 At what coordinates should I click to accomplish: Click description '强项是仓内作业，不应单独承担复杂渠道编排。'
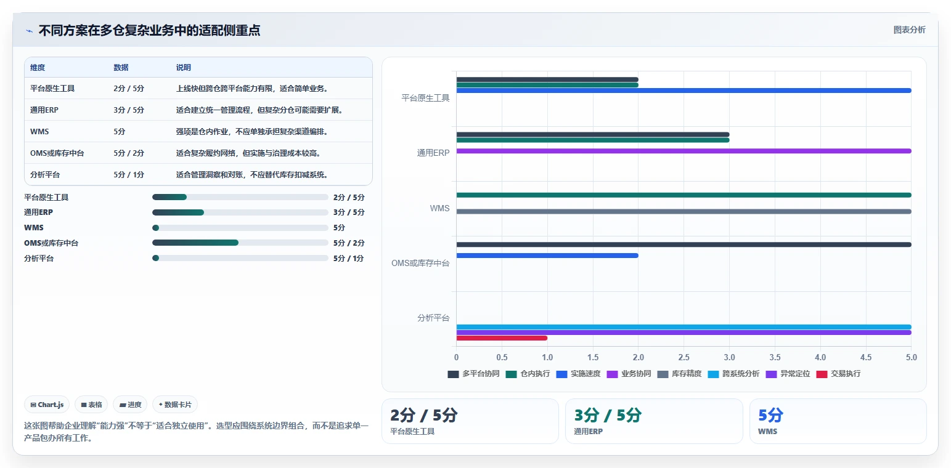click(x=252, y=132)
